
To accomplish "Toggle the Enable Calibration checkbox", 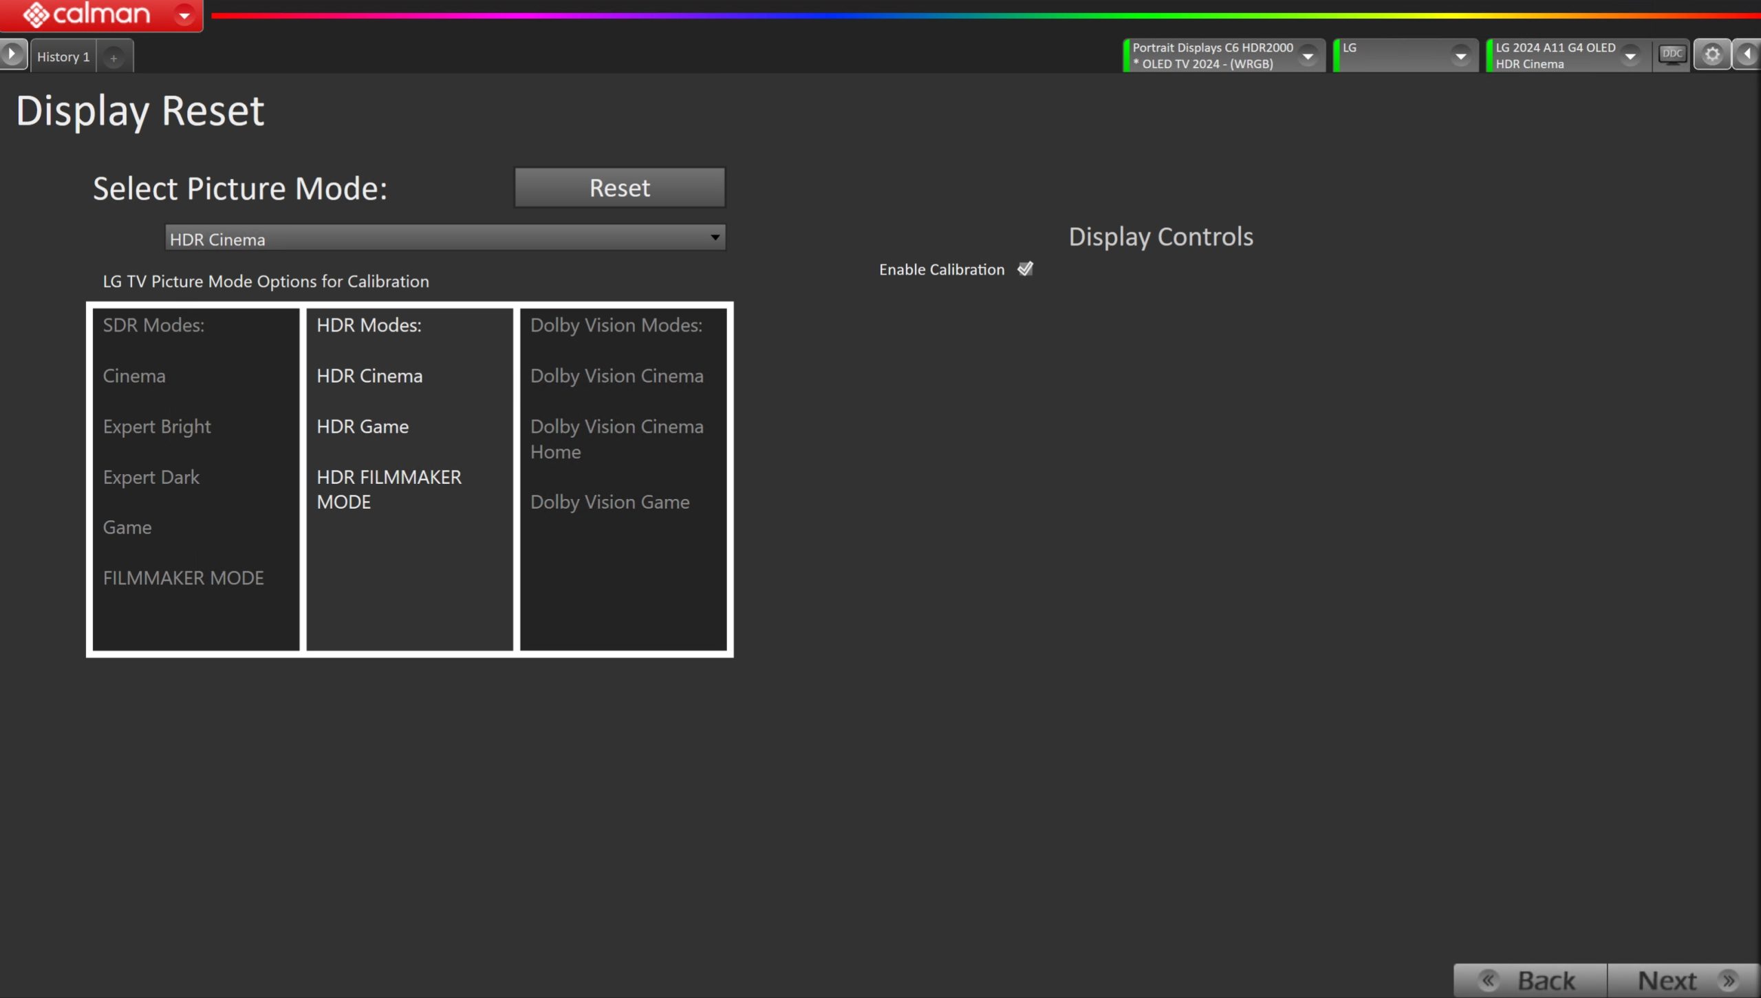I will click(1025, 269).
